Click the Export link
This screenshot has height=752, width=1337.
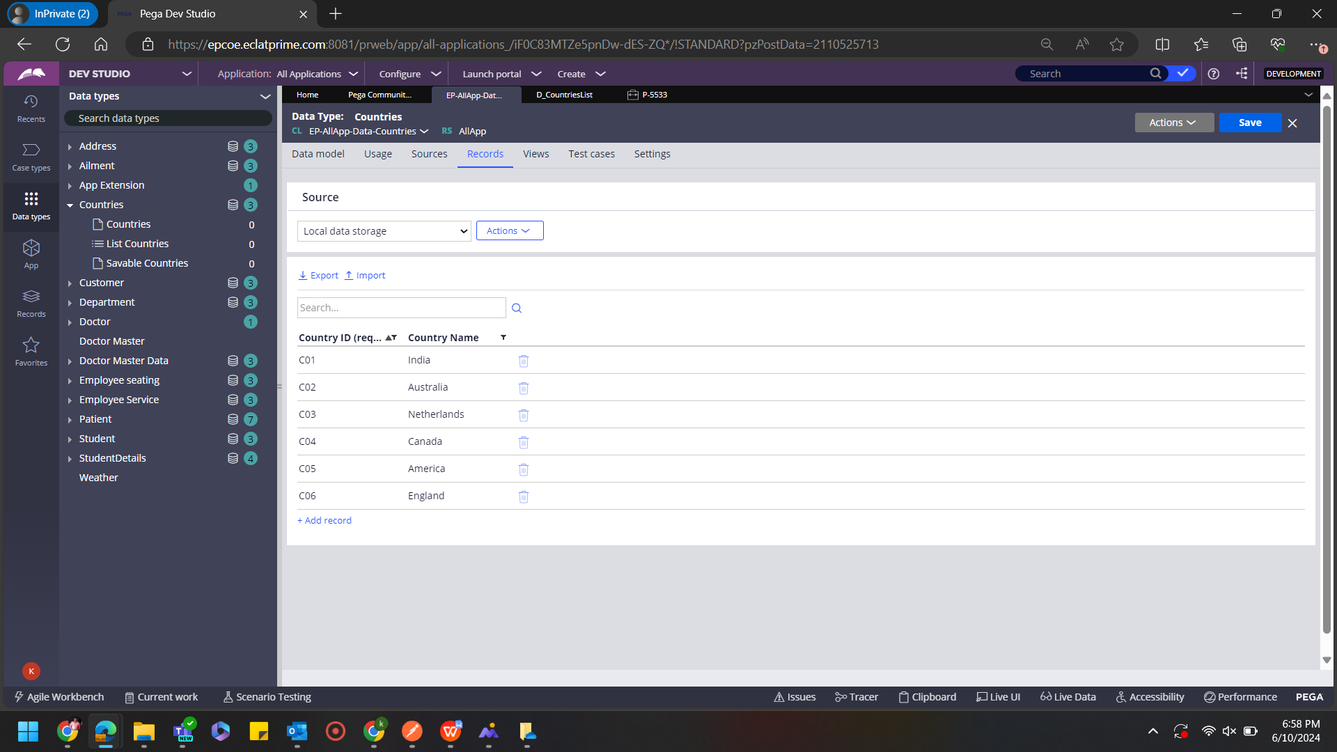click(x=318, y=274)
